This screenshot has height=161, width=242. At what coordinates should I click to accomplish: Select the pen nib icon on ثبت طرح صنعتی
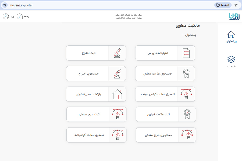118,114
